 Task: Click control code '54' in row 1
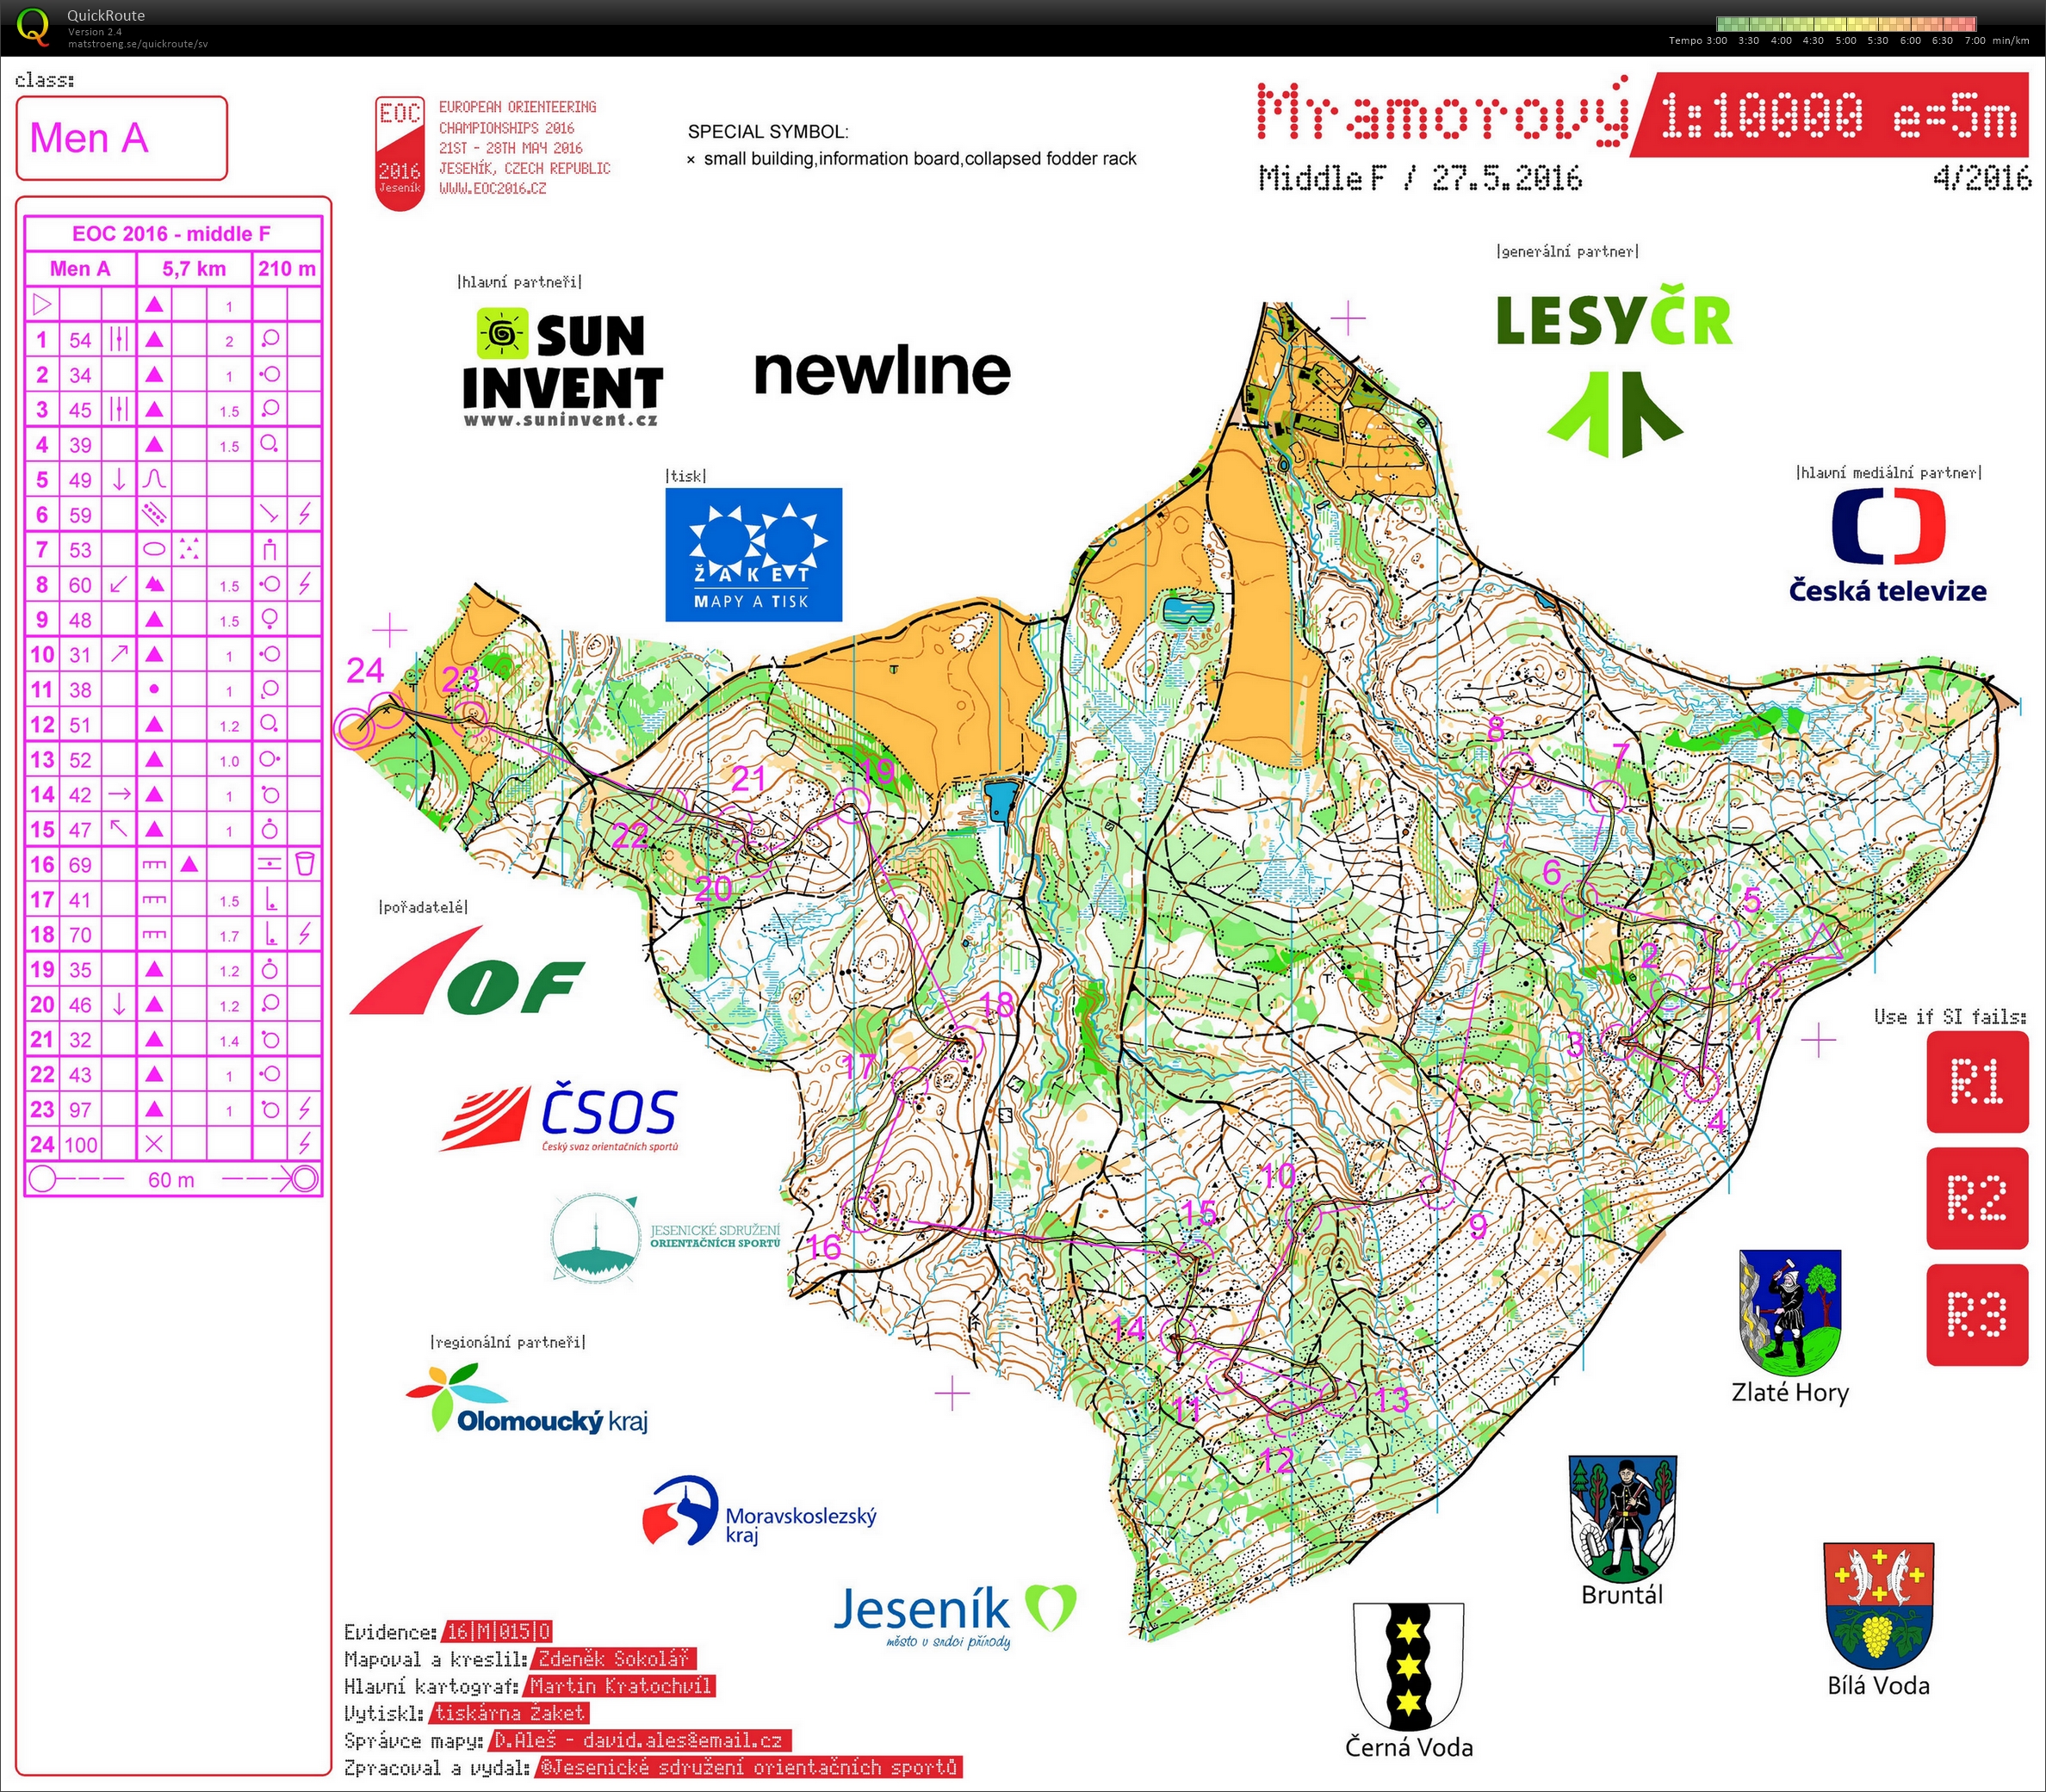80,340
